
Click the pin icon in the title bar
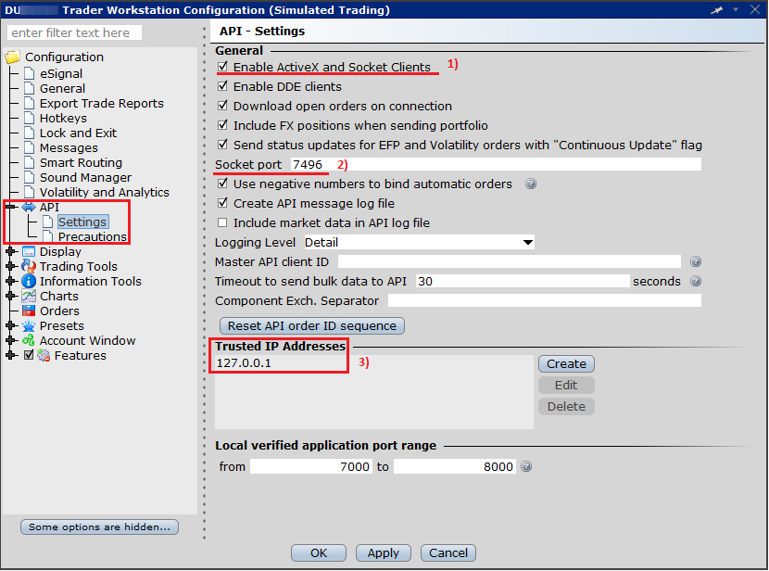717,10
